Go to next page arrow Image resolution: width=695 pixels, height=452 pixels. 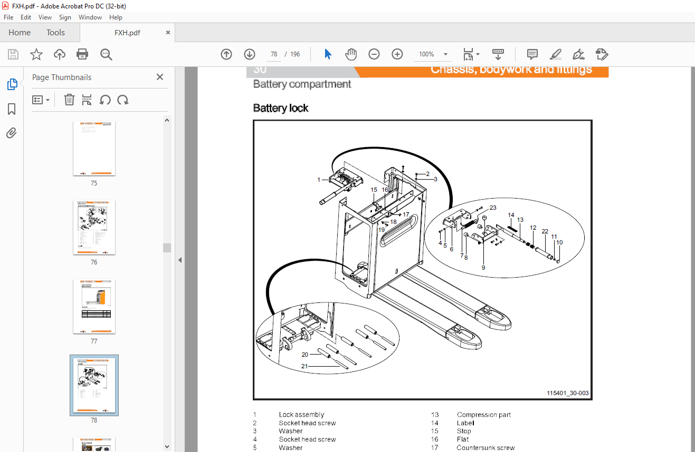[250, 54]
